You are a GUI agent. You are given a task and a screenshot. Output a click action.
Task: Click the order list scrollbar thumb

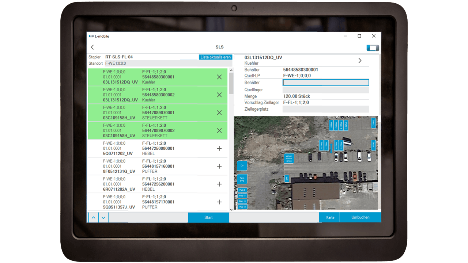click(231, 83)
